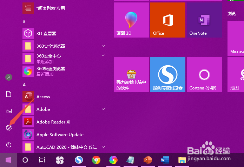Open the Cortana (小娜) tile
Screen dimensions: 244x167
point(204,75)
